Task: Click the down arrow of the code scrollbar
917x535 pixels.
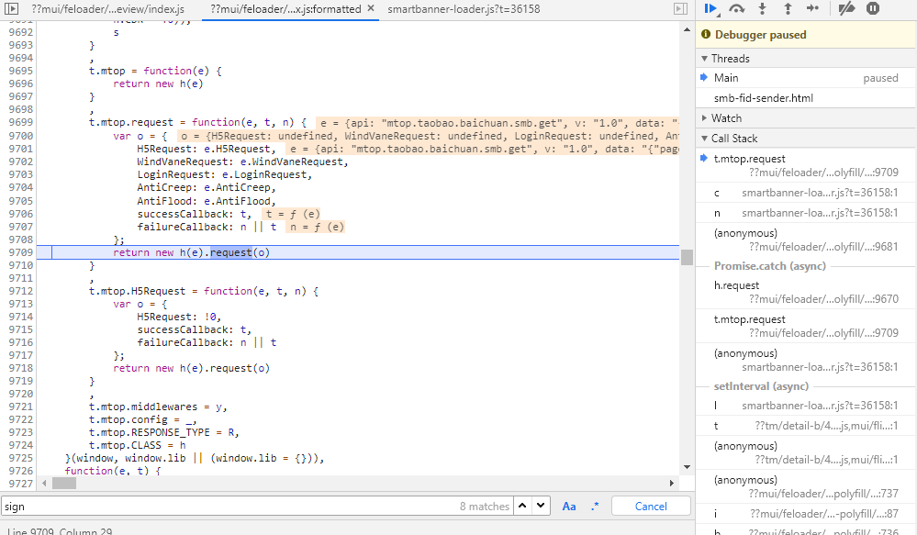Action: 688,467
